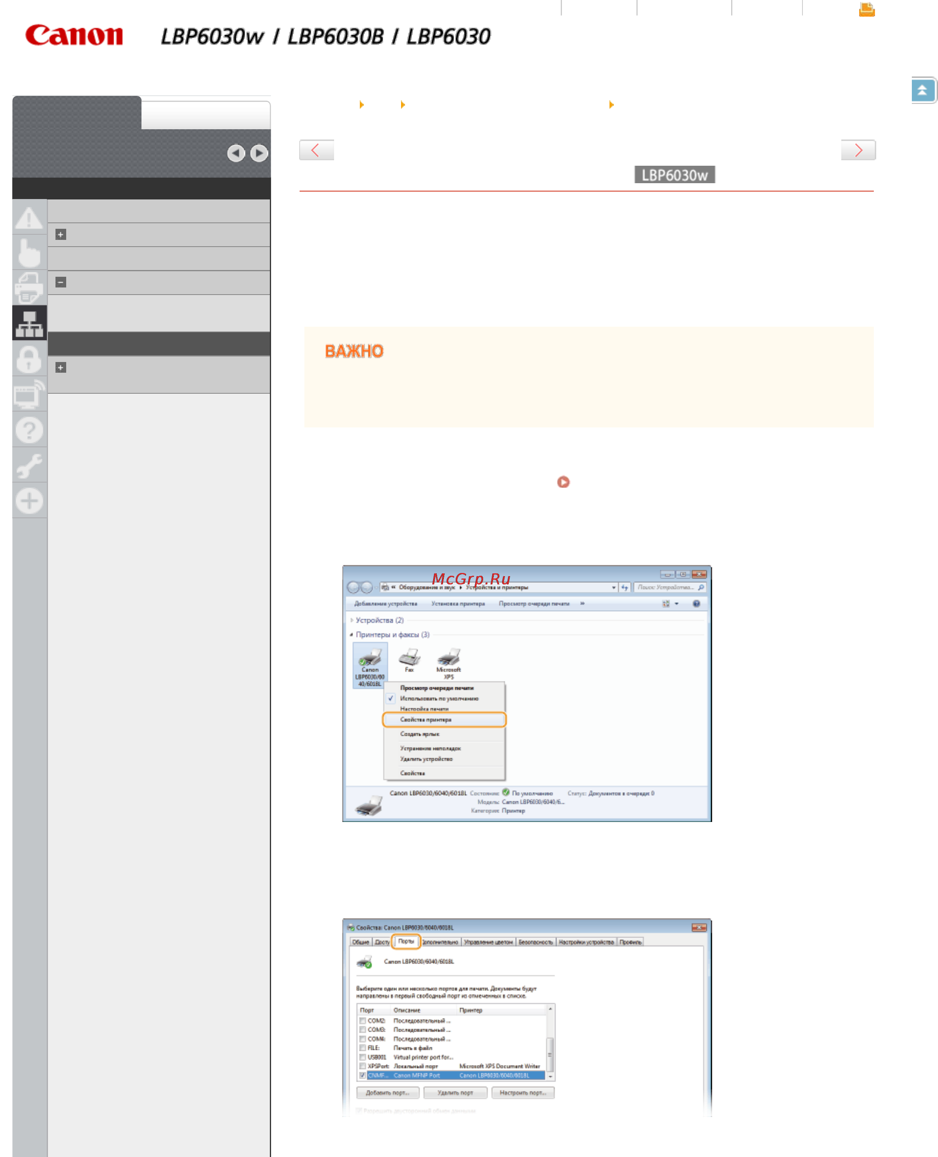This screenshot has height=1157, width=938.
Task: Click the sidebar right round arrow button
Action: 259,153
